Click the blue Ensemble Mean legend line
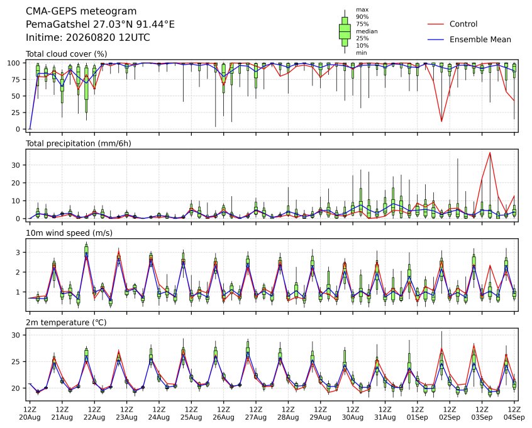This screenshot has width=532, height=428. 435,40
